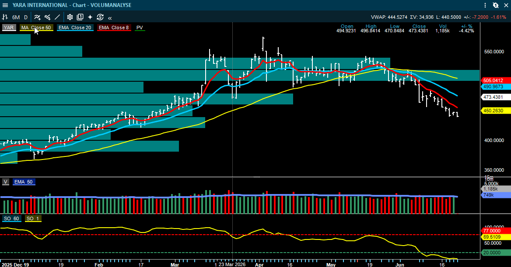The height and width of the screenshot is (267, 511).
Task: Click the 350.0000 price axis label
Action: tap(494, 170)
